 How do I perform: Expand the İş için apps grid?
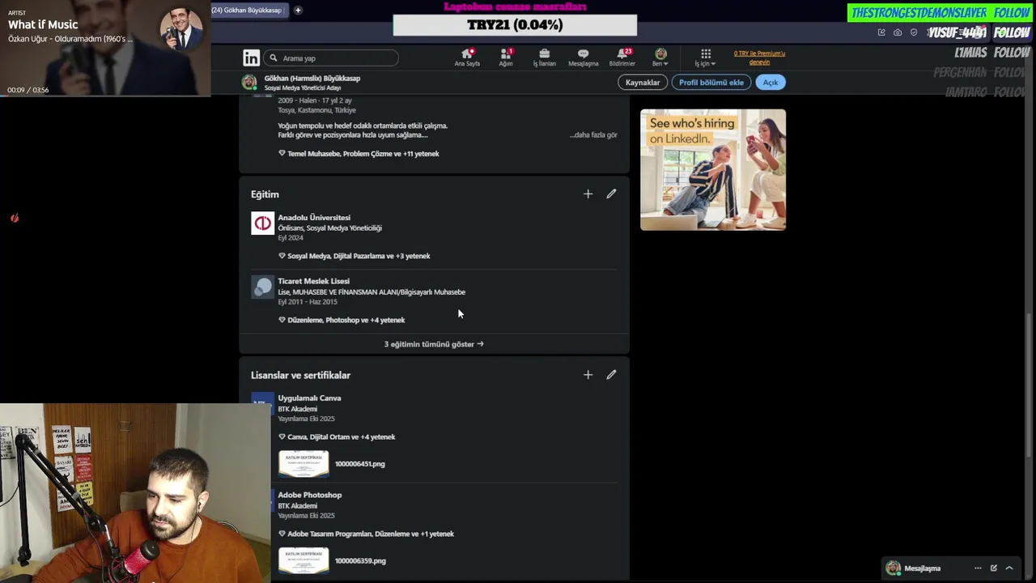(x=705, y=57)
